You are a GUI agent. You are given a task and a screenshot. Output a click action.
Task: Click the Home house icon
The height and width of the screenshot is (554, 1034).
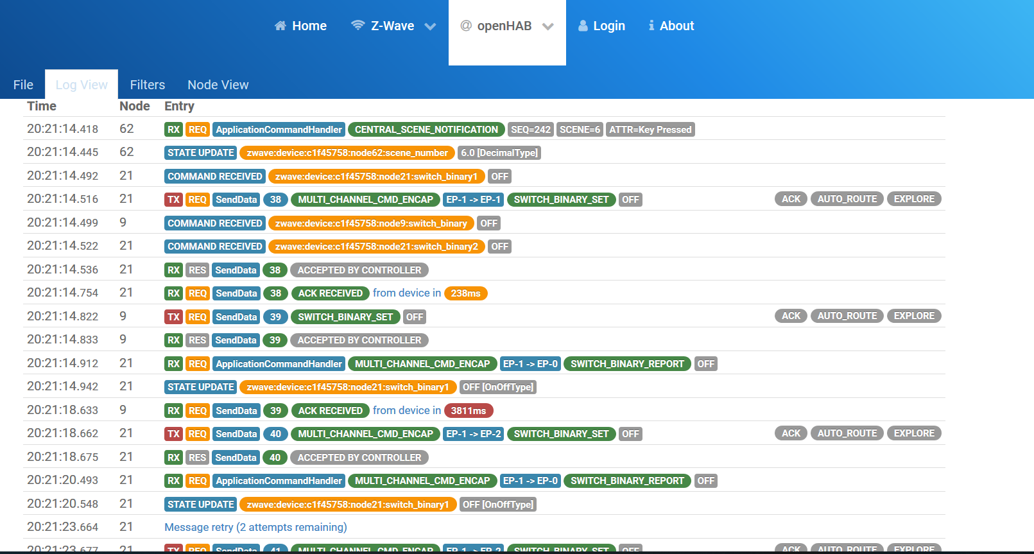pos(280,26)
